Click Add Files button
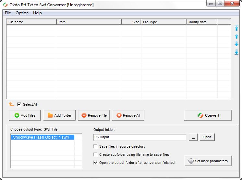 25,115
